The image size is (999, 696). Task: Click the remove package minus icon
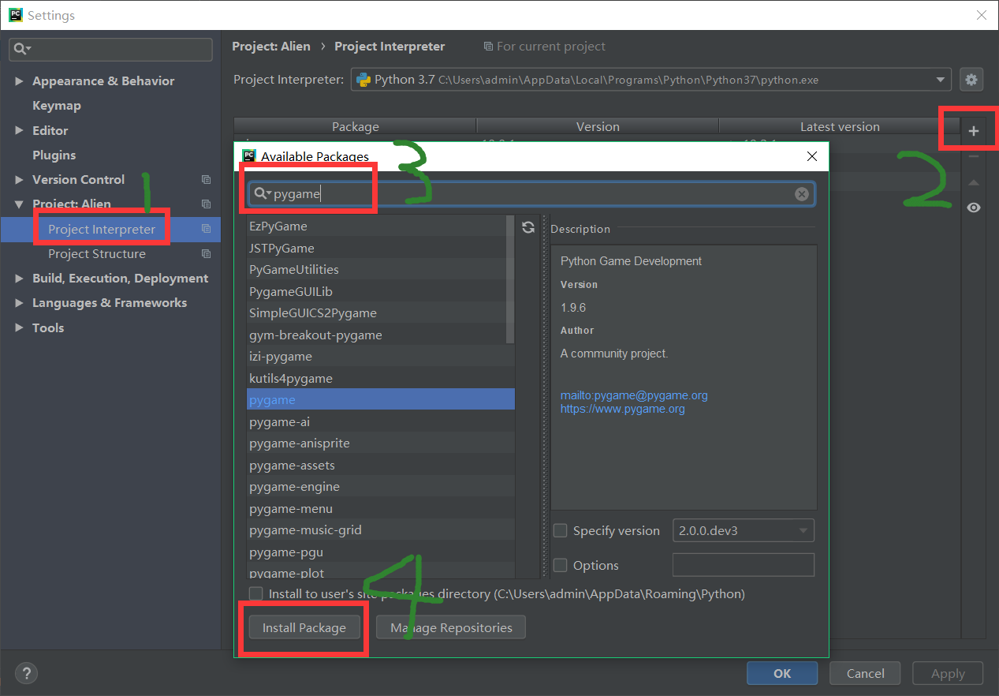point(974,156)
